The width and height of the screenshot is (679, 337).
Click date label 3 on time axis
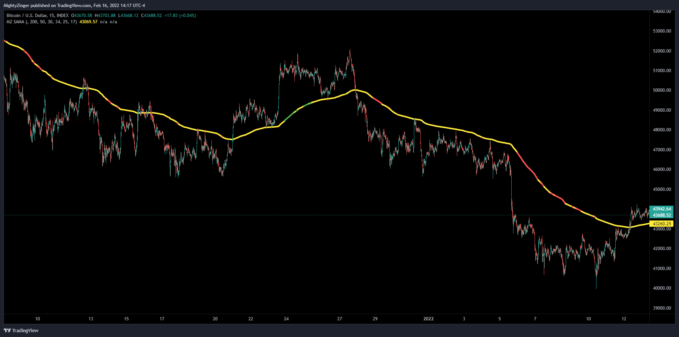[464, 319]
